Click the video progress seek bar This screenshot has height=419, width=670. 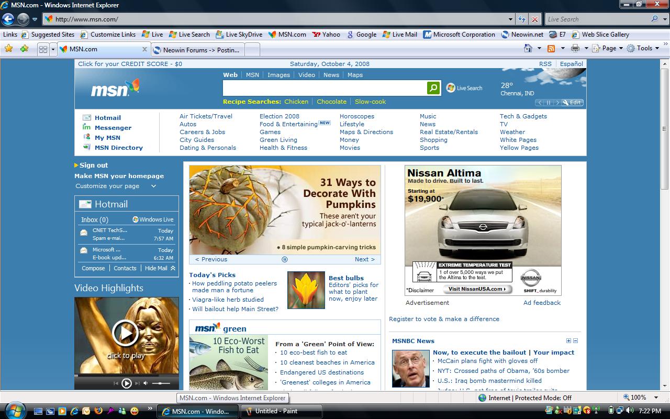127,376
